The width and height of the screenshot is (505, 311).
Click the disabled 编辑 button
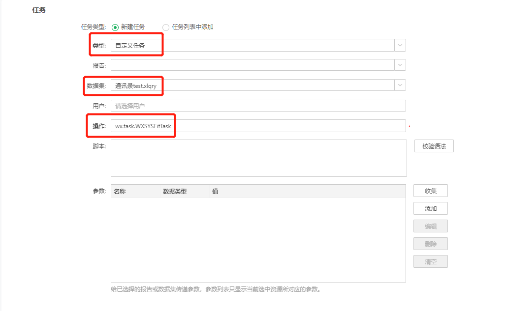click(x=430, y=226)
